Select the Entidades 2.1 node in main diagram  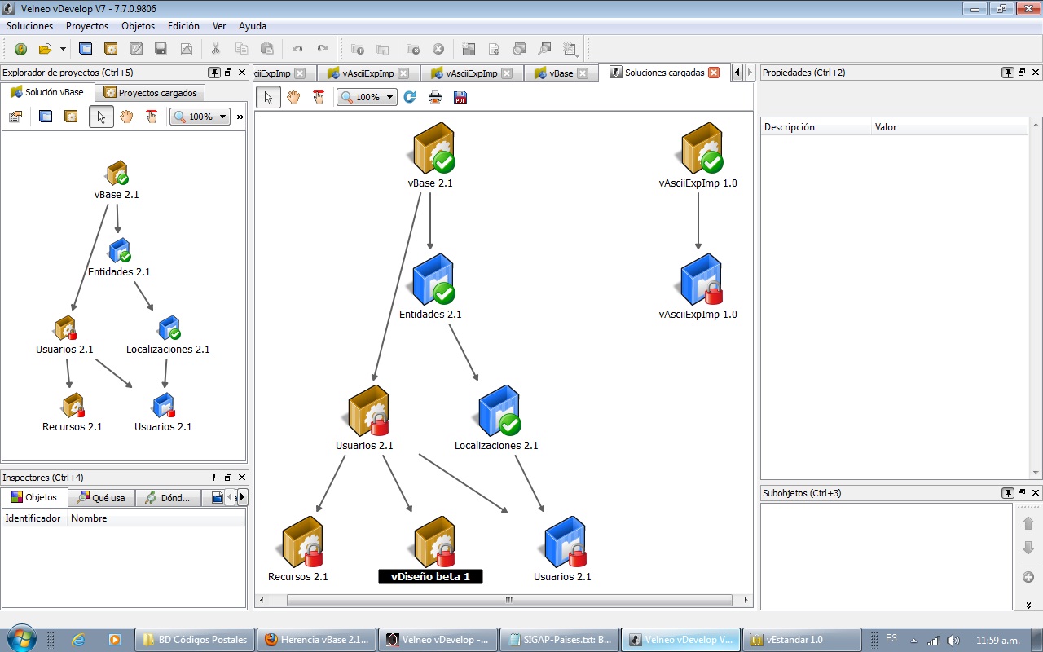432,286
